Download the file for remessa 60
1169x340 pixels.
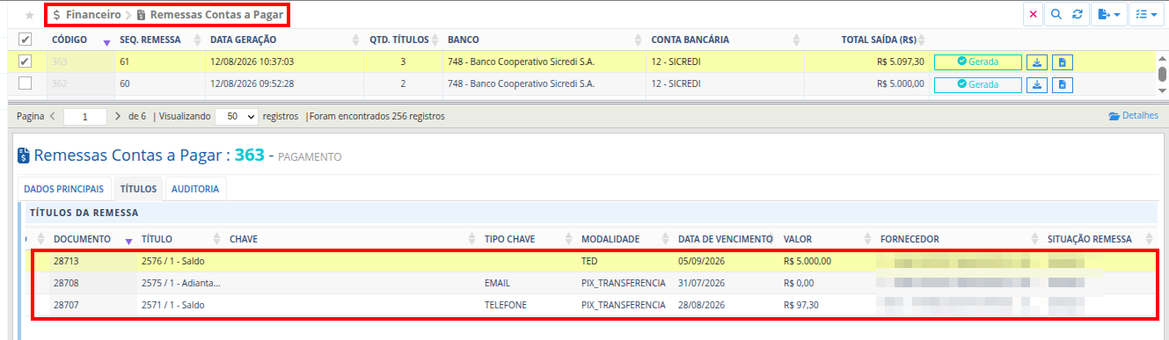tap(1038, 84)
